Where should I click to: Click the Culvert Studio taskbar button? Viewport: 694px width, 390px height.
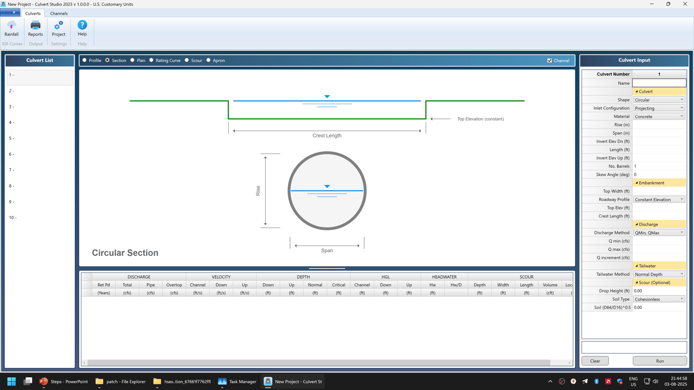click(293, 382)
